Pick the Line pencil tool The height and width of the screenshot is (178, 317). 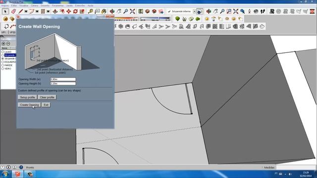pos(20,11)
